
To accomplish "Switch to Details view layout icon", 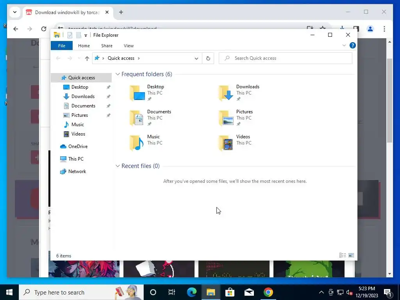I will (342, 255).
